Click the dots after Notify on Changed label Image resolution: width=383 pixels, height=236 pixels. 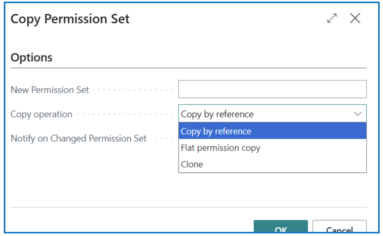162,139
